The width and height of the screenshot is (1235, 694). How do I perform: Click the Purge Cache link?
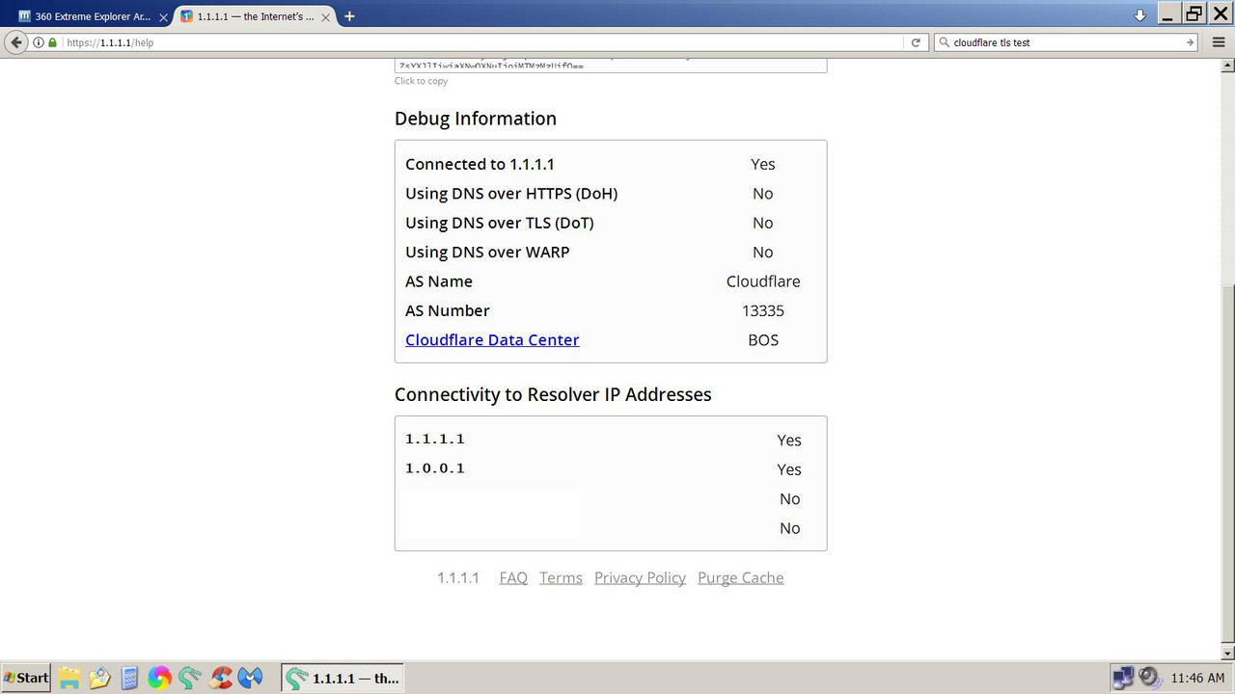pos(741,577)
